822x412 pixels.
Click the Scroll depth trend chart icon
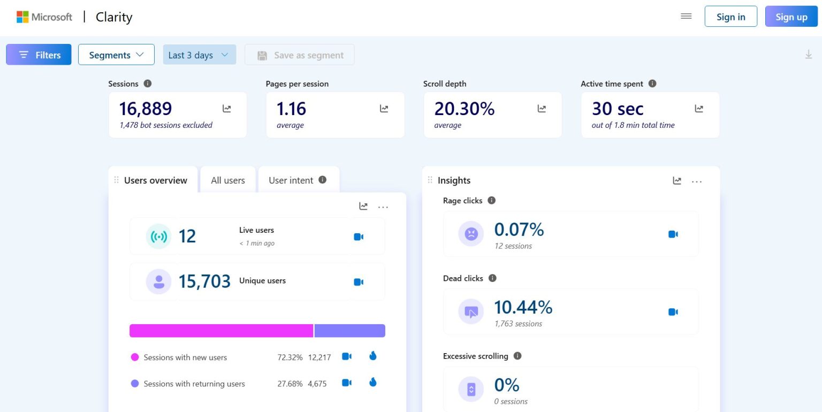(542, 109)
